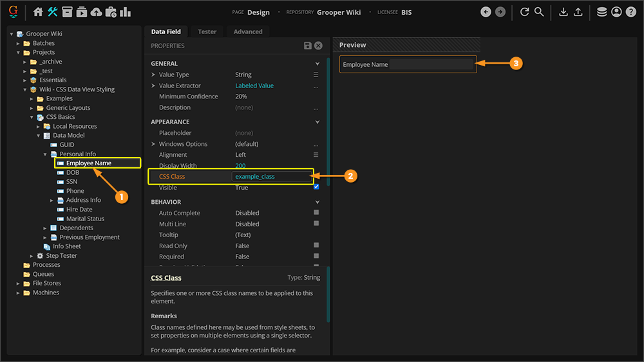The image size is (644, 362).
Task: Click the Labeled Value link
Action: (254, 86)
